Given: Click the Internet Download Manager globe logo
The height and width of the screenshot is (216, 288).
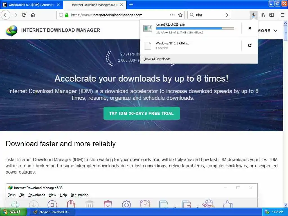Looking at the screenshot, I should pos(12,30).
